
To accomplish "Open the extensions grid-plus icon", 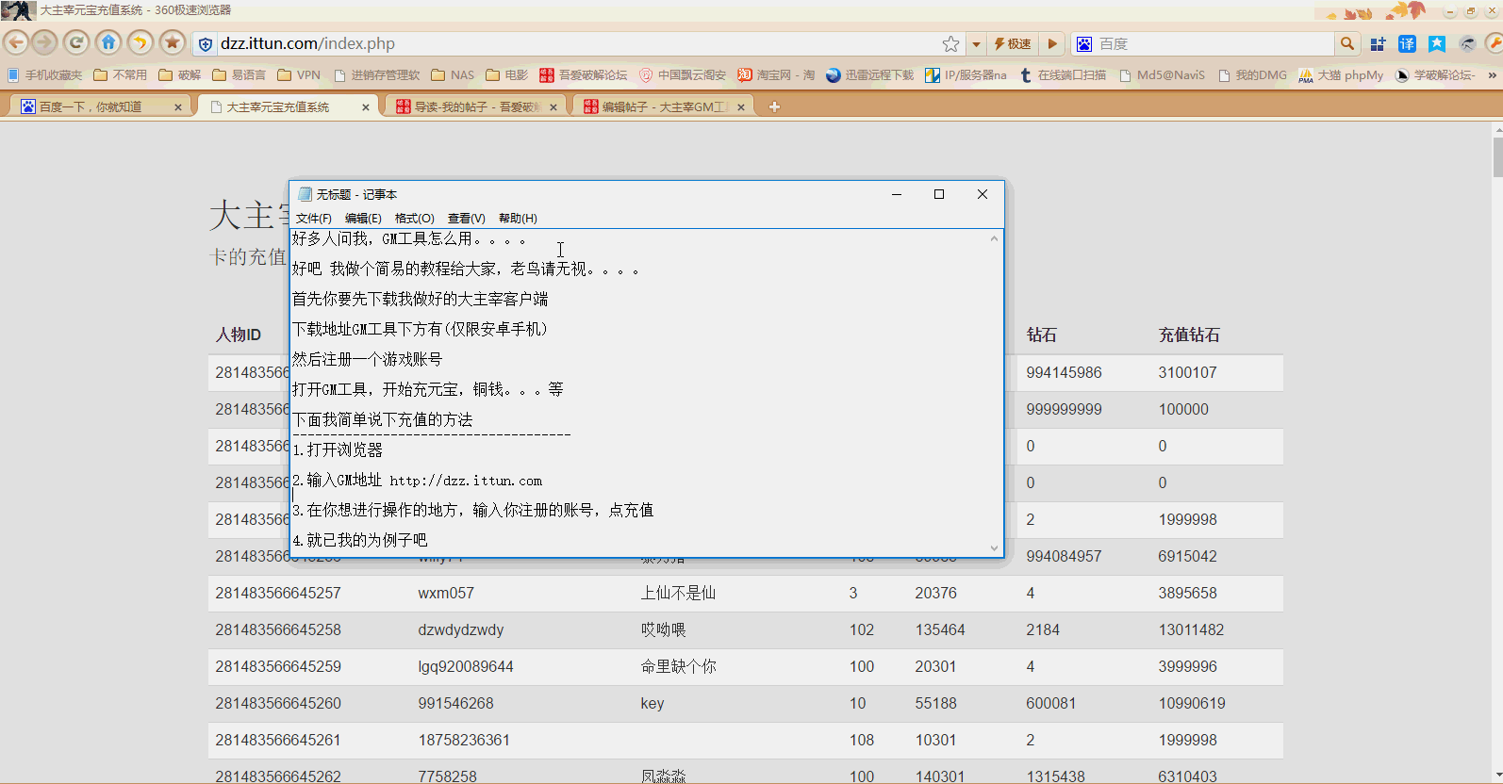I will click(x=1378, y=44).
